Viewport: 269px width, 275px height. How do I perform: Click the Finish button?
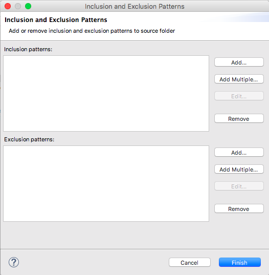pyautogui.click(x=239, y=262)
